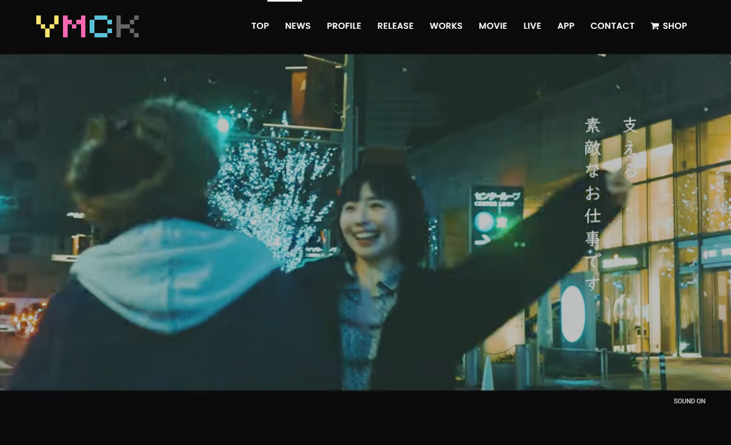Click the shopping cart icon
The width and height of the screenshot is (731, 445).
pos(655,26)
